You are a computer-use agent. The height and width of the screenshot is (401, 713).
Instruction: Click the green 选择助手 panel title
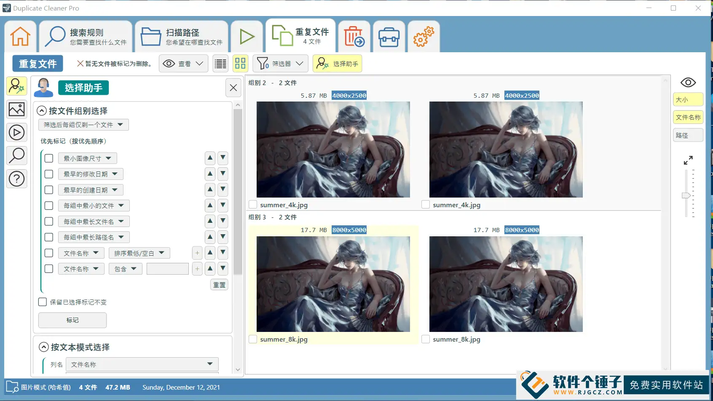[83, 88]
